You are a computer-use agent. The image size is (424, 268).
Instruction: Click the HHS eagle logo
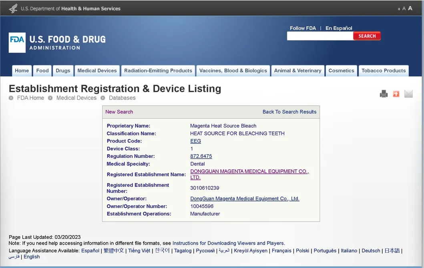[13, 8]
